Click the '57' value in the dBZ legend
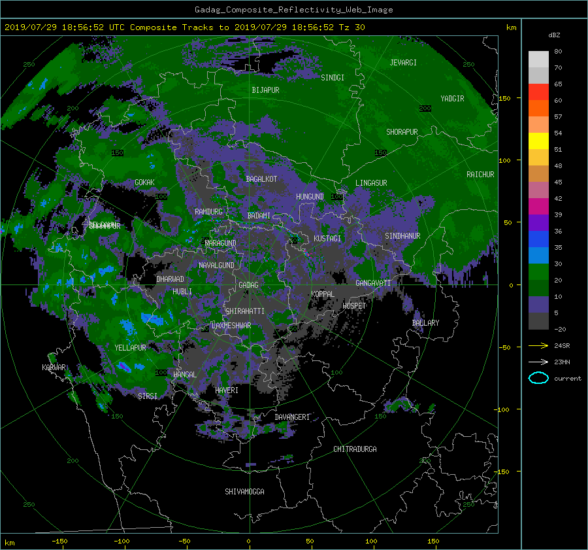The image size is (588, 550). (558, 117)
